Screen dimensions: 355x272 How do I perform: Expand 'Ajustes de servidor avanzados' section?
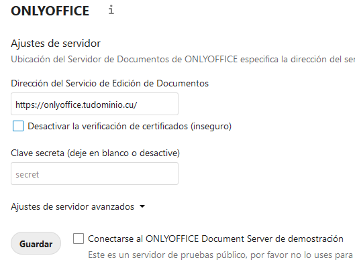[72, 206]
